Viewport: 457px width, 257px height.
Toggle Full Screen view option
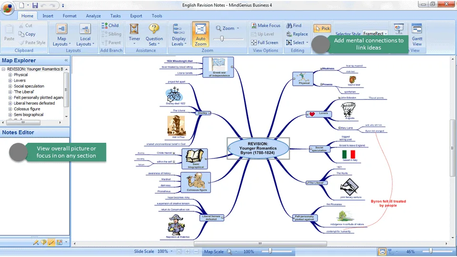[265, 42]
